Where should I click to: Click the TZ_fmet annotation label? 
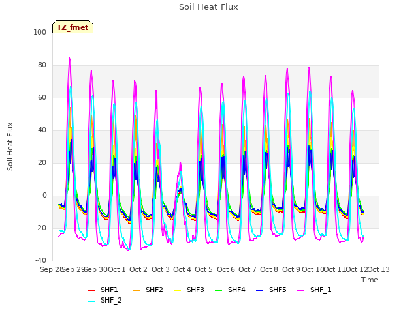[72, 27]
